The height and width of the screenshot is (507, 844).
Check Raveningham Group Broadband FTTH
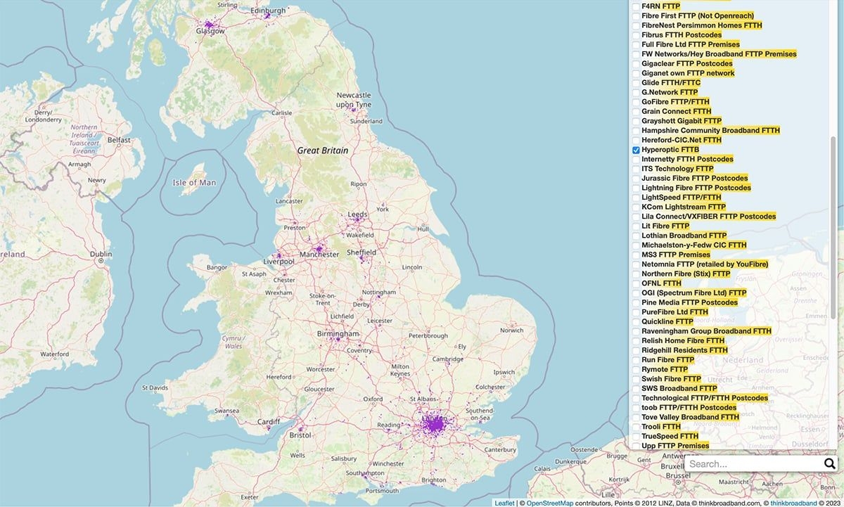636,331
